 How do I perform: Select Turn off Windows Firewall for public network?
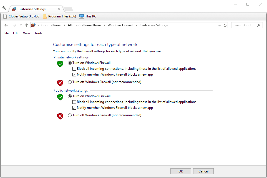(70, 115)
